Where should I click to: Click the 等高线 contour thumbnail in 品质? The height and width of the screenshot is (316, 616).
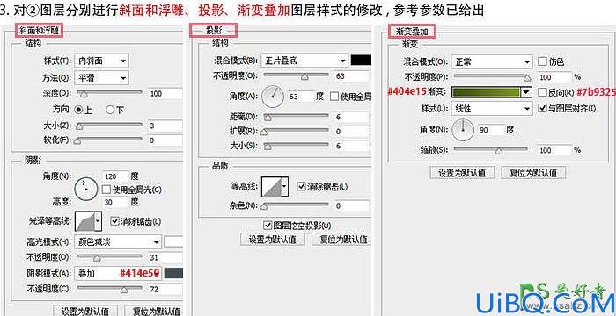pyautogui.click(x=271, y=186)
